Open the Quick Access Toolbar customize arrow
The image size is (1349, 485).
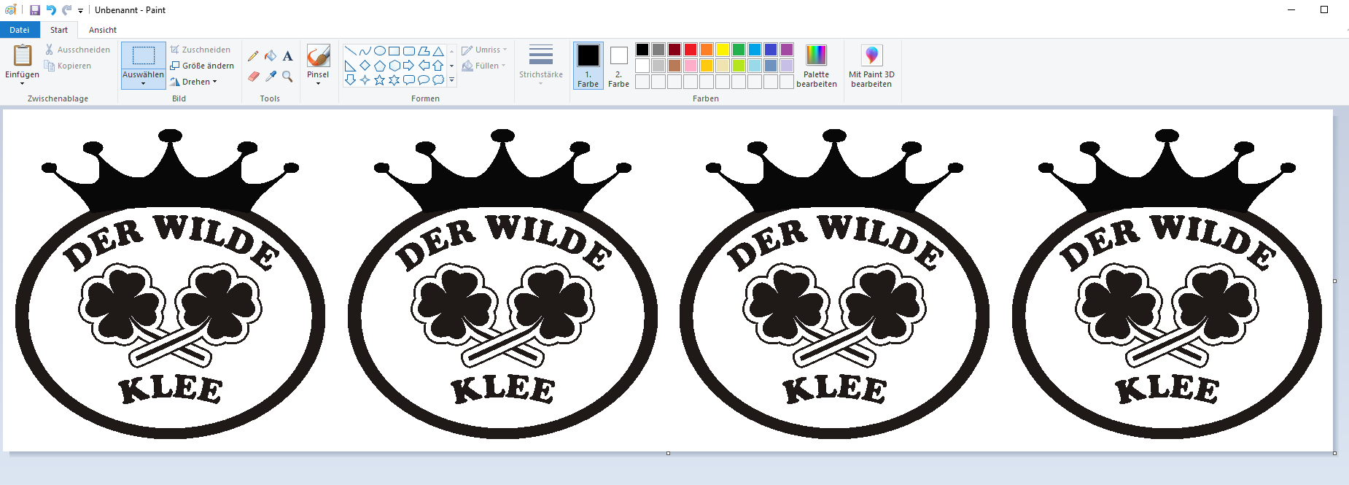[80, 11]
